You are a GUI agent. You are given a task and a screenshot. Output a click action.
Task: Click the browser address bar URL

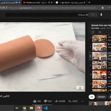point(52,8)
